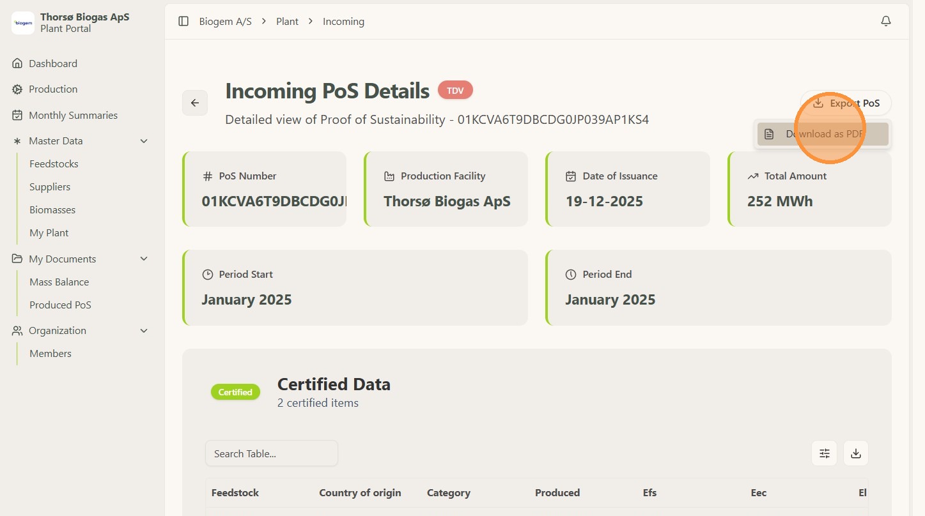Collapse the Master Data section
Screen dimensions: 925x516
144,141
